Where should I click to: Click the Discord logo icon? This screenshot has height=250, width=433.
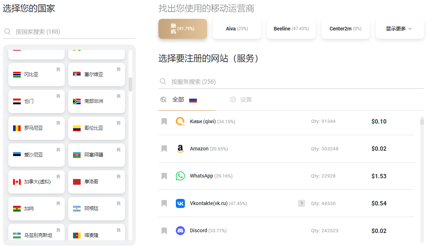(180, 231)
